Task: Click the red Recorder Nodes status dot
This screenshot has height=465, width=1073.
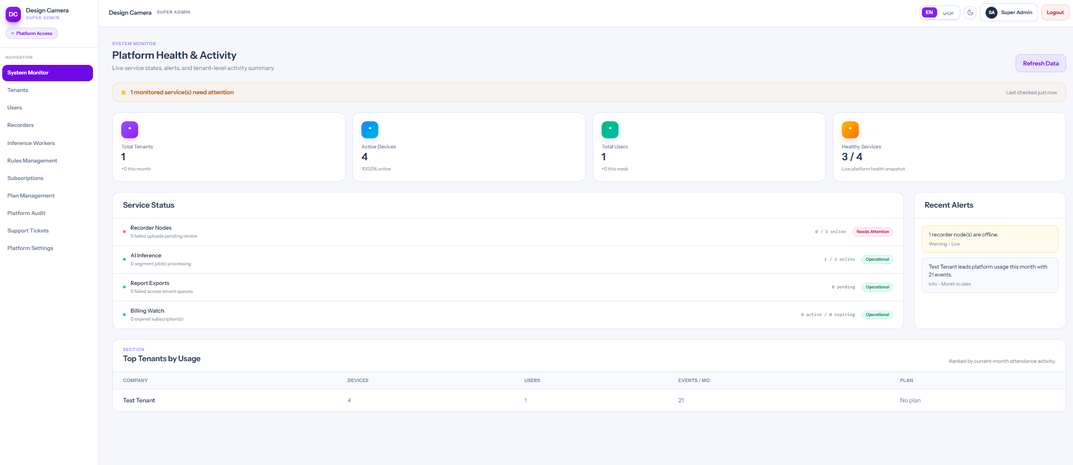Action: click(x=124, y=232)
